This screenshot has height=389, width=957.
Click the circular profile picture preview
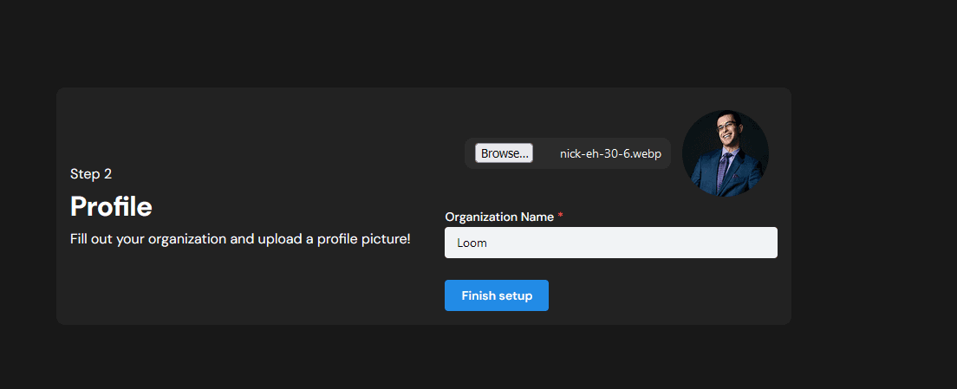coord(726,153)
